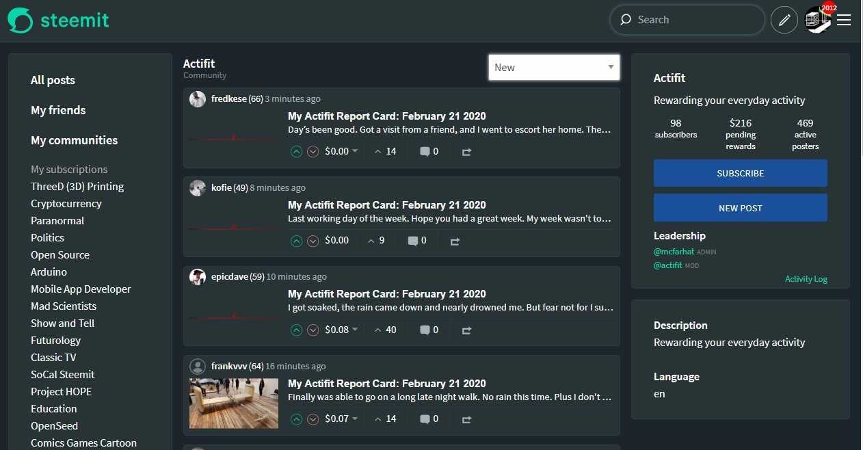The height and width of the screenshot is (450, 863).
Task: Open the Arduino community
Action: tap(49, 272)
